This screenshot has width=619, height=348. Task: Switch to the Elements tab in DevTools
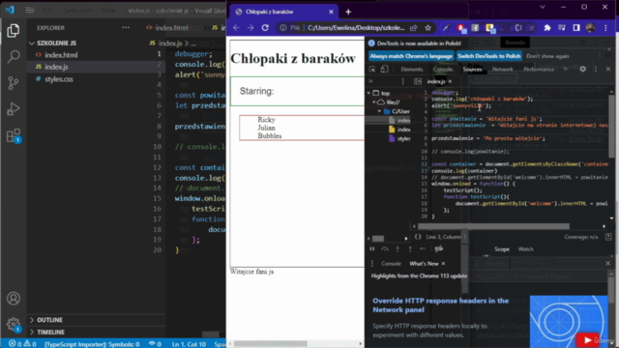(x=411, y=69)
